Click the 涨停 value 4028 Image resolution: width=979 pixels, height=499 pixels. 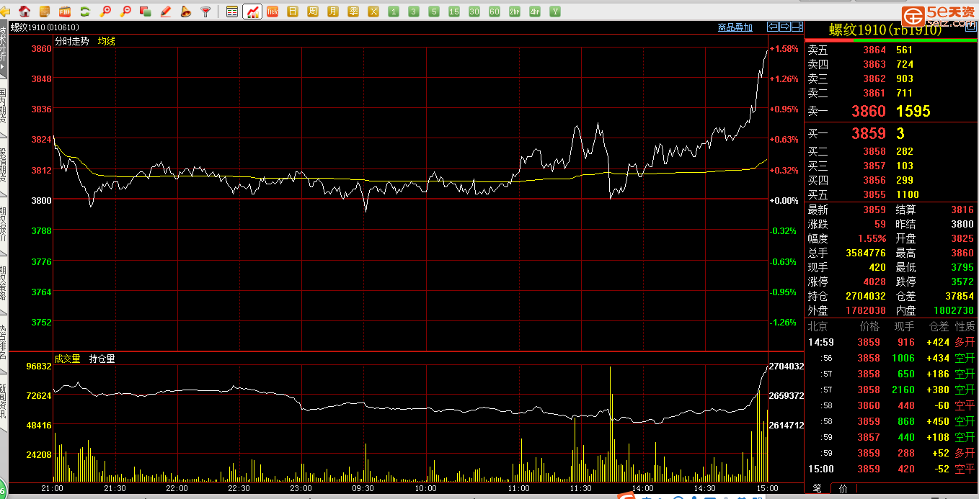[874, 282]
